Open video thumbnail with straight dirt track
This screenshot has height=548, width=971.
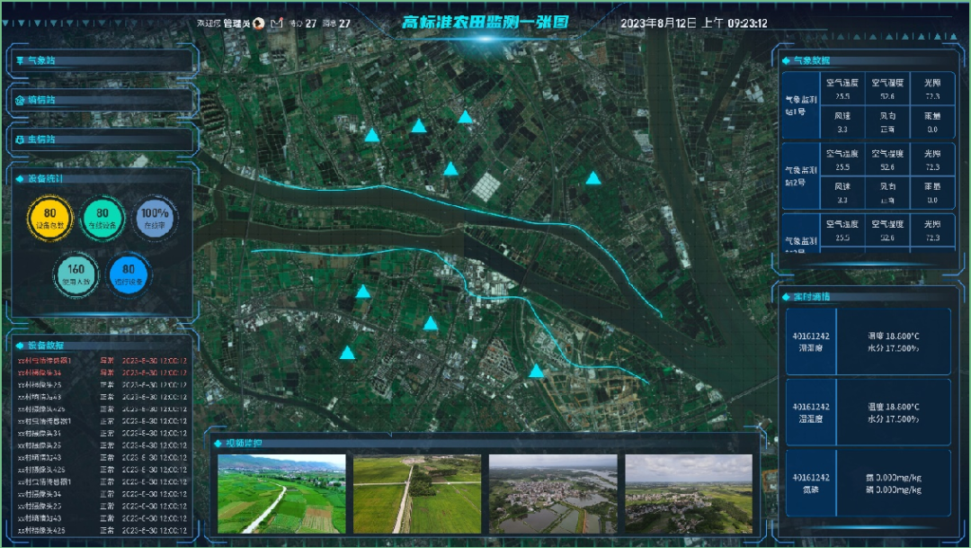point(417,494)
